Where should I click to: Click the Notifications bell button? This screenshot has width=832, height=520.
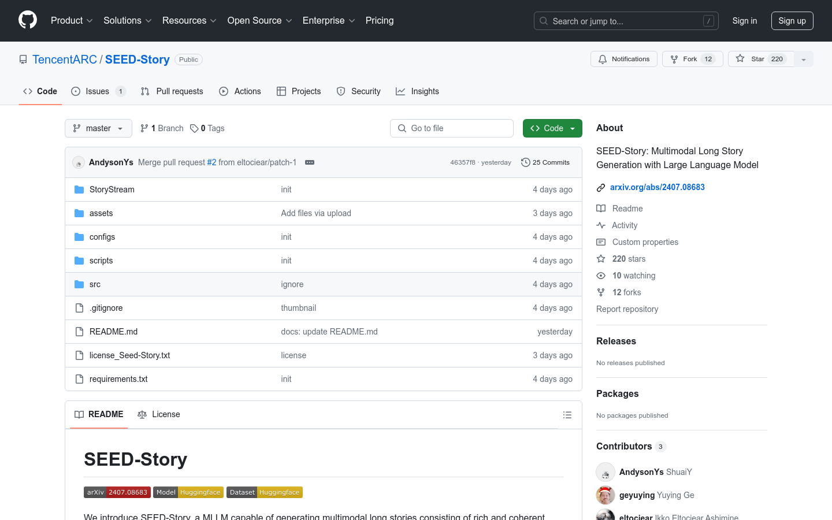pyautogui.click(x=624, y=59)
